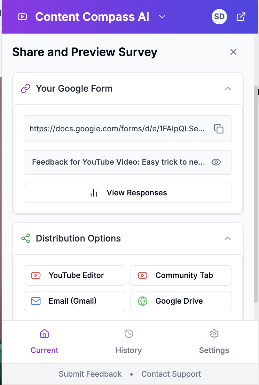
Task: Click the link icon beside Your Google Form
Action: [26, 88]
